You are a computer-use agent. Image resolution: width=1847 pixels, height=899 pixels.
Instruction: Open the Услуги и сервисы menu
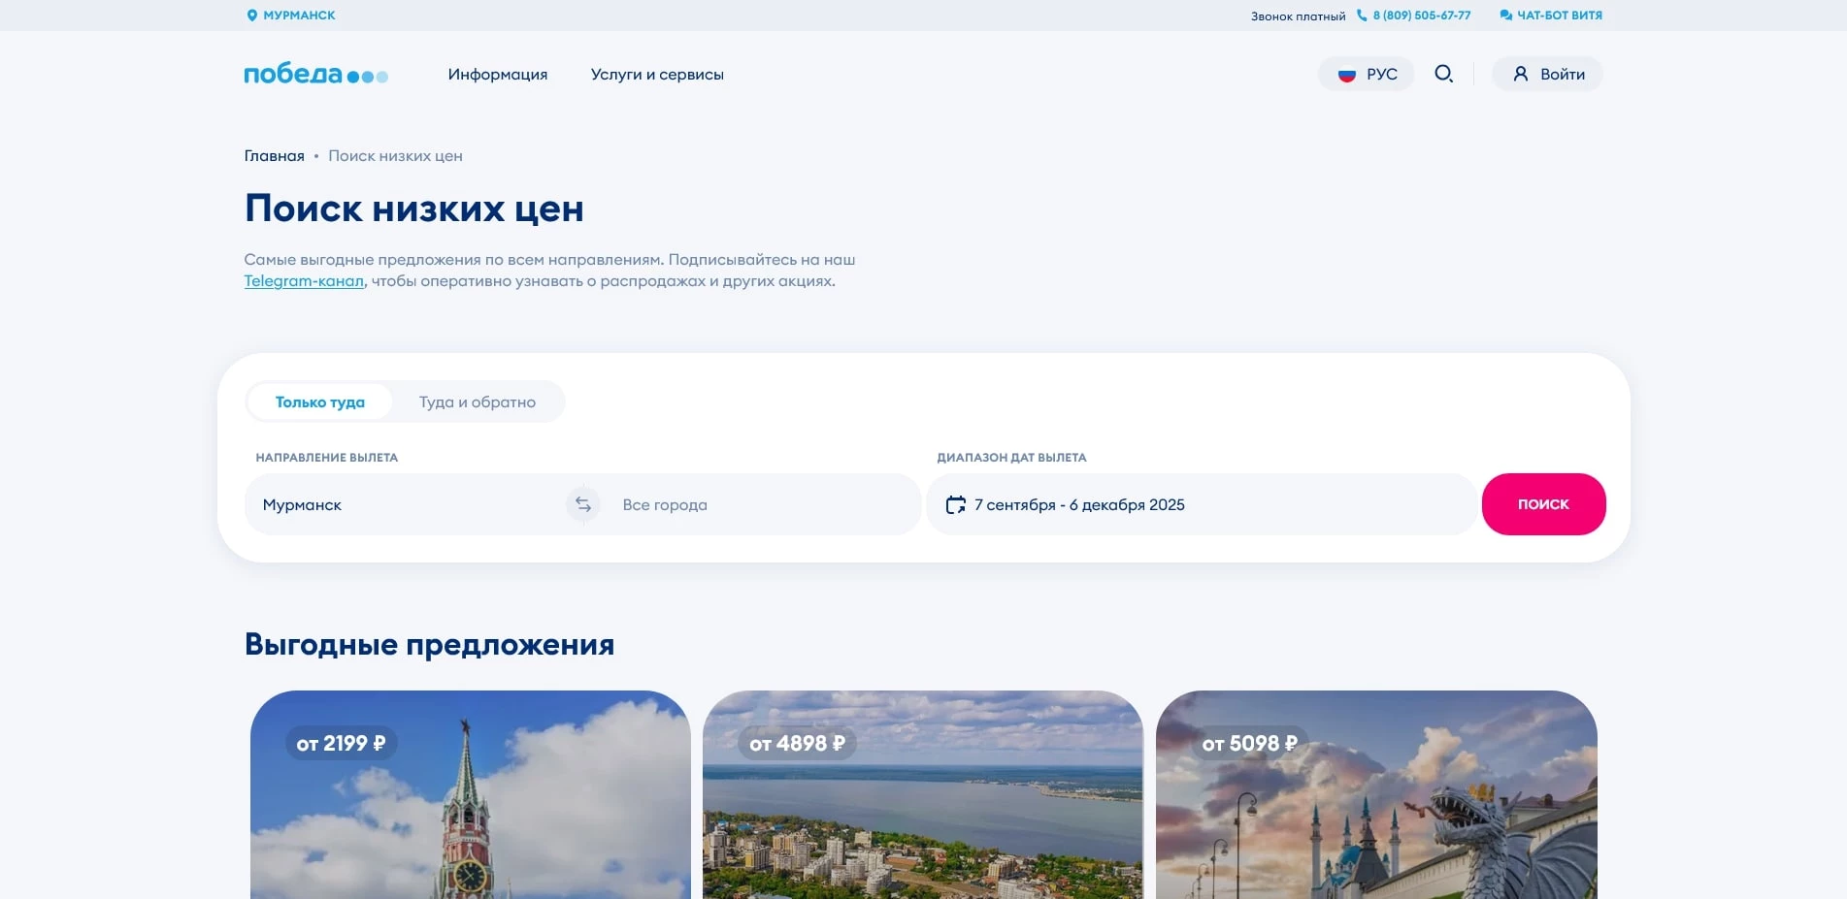coord(658,74)
